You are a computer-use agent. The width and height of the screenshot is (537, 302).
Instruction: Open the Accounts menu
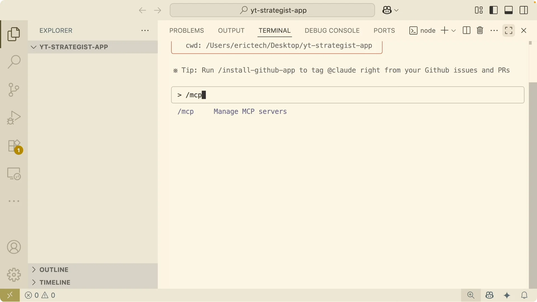14,247
